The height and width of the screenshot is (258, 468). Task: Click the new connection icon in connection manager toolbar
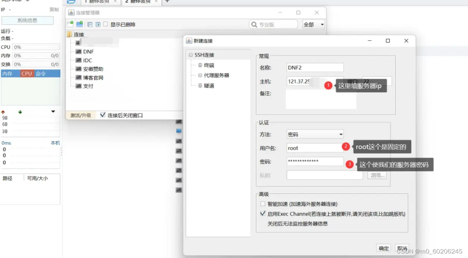70,24
